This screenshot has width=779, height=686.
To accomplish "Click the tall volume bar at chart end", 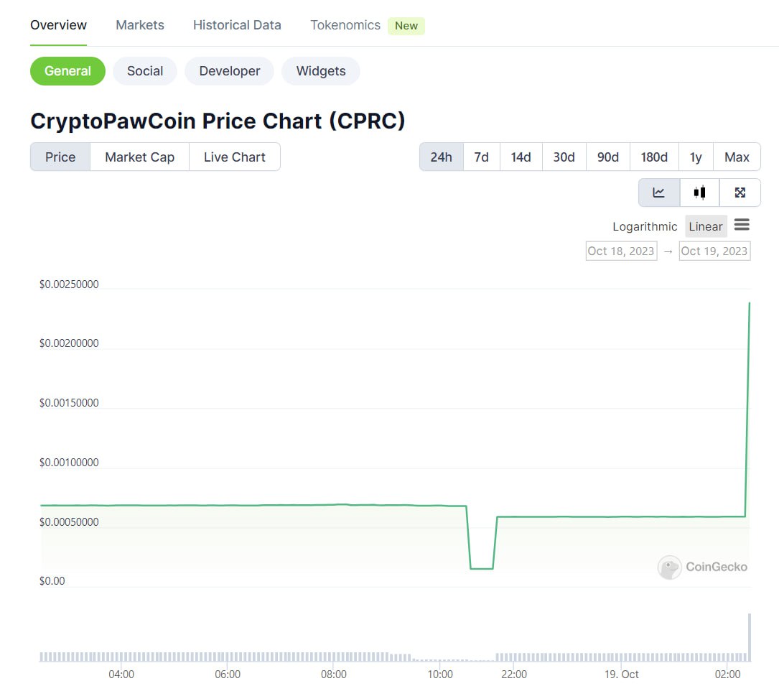I will 749,637.
